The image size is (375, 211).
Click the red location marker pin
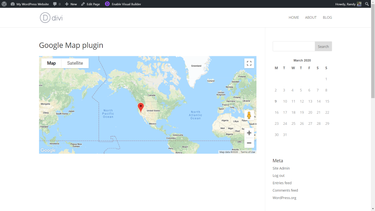[141, 108]
